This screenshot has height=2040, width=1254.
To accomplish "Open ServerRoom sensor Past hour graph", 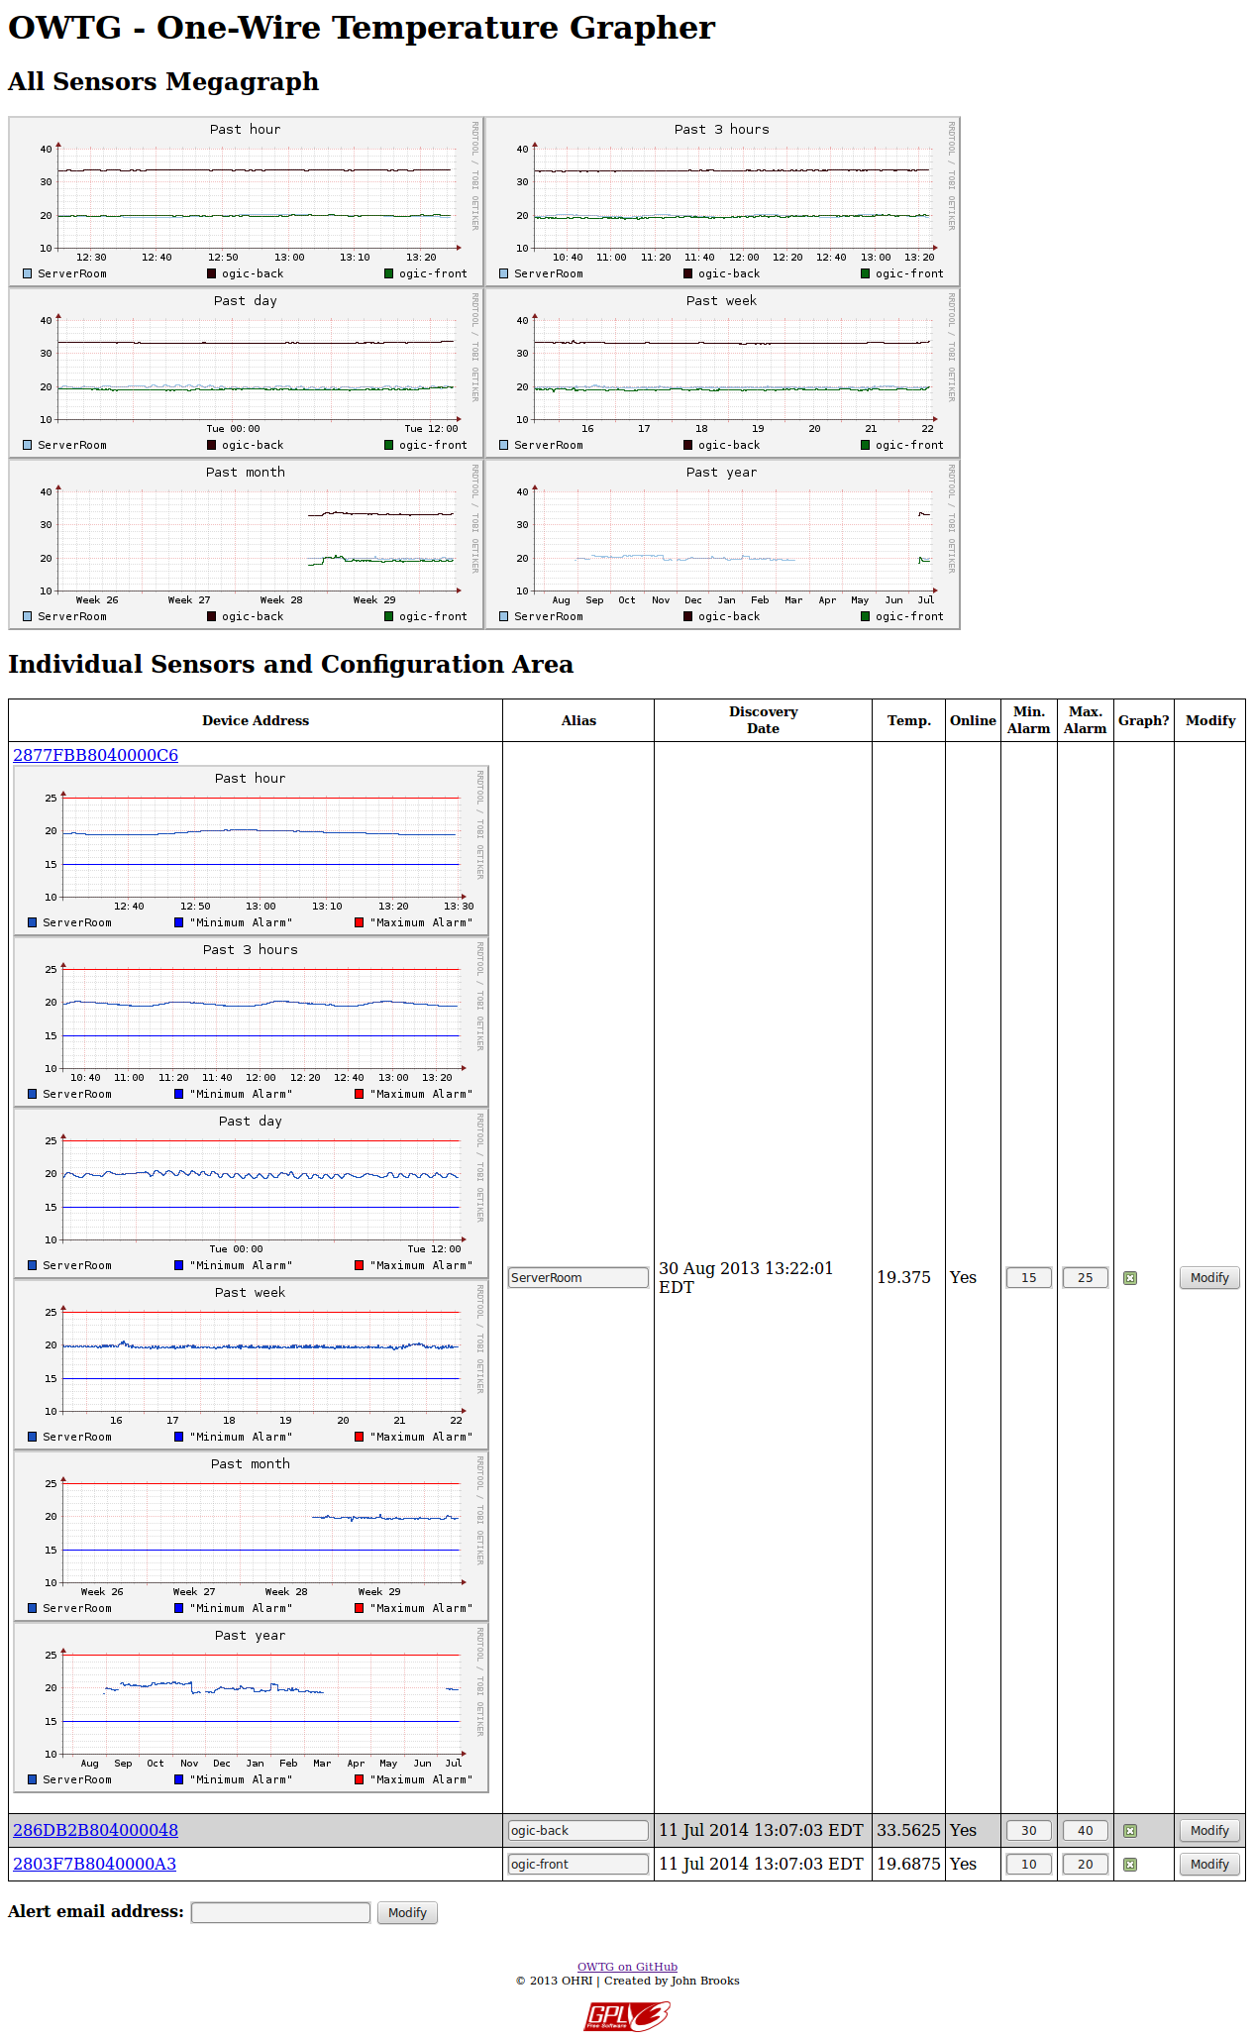I will 251,850.
